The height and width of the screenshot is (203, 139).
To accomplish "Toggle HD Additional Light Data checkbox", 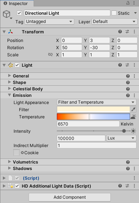I will point(17,186).
